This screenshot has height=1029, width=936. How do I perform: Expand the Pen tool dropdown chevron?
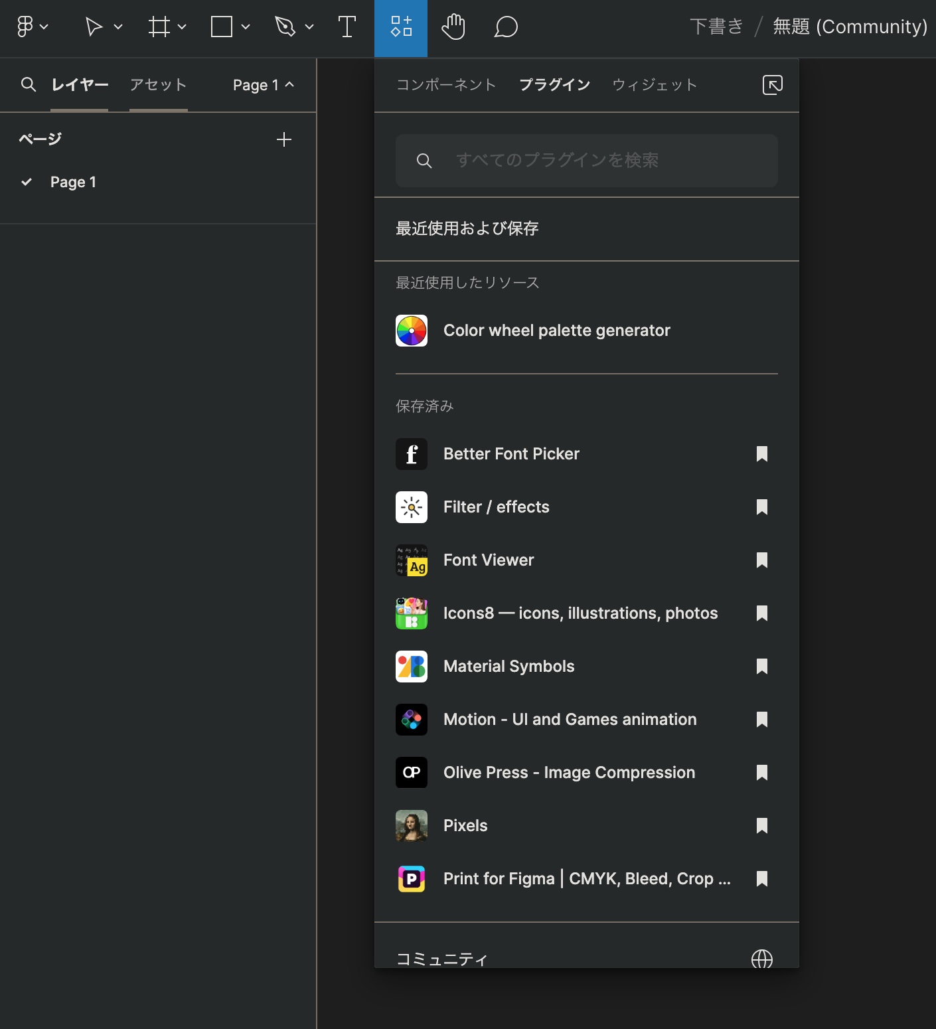click(309, 27)
